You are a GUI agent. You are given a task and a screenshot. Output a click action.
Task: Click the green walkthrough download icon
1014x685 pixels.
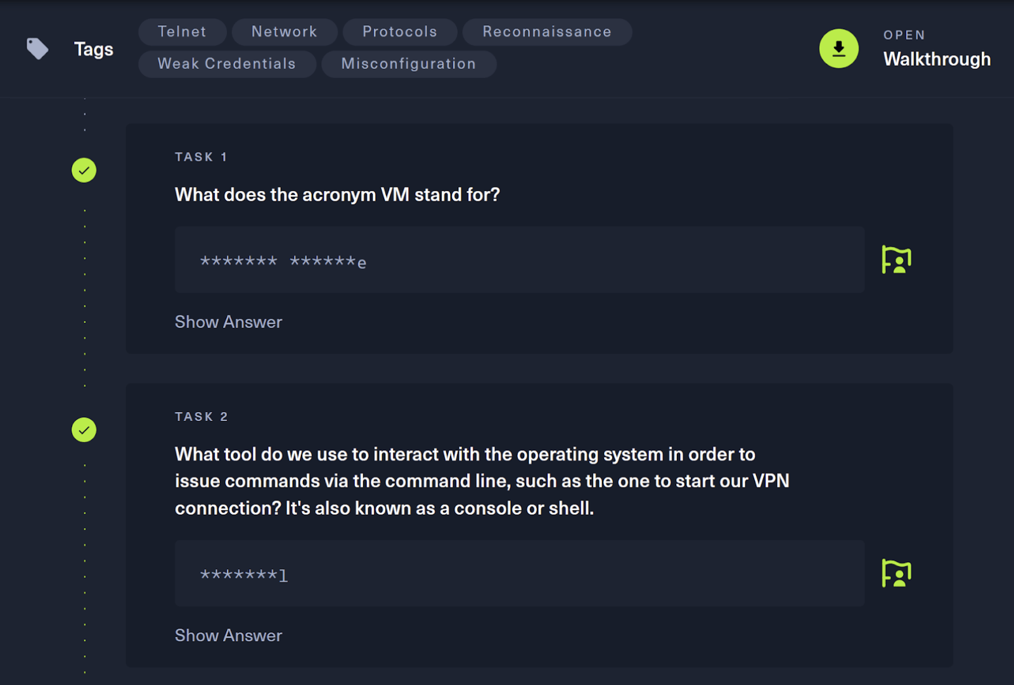(x=838, y=49)
